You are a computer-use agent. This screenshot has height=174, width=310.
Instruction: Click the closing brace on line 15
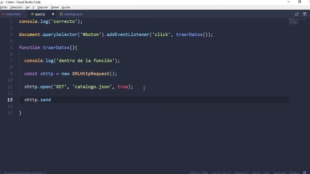(x=20, y=113)
